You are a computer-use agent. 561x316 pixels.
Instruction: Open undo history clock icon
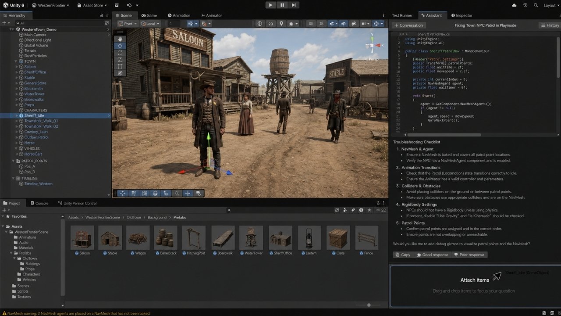click(525, 5)
